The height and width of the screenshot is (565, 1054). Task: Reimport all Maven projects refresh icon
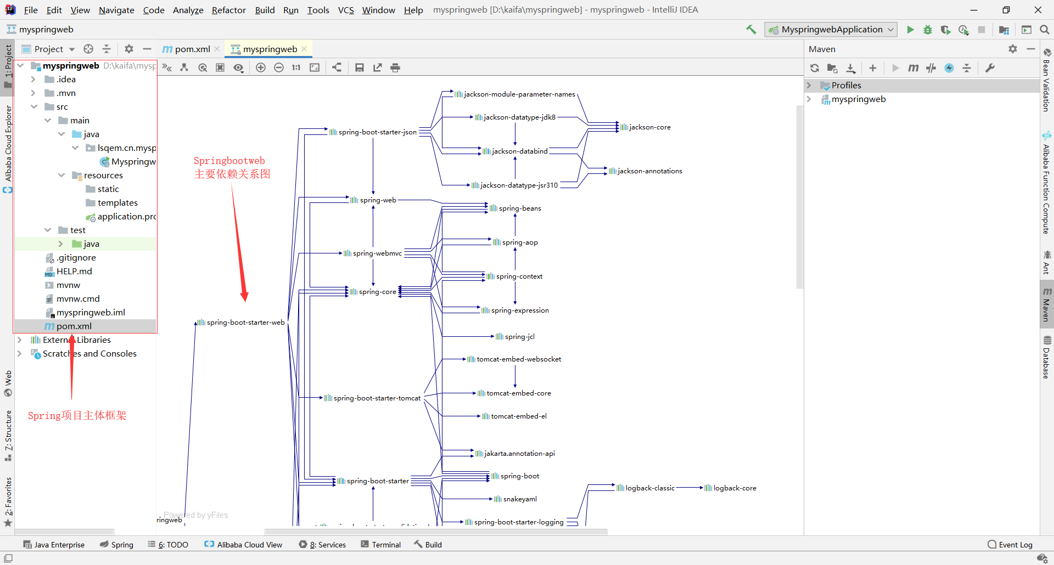pos(815,68)
